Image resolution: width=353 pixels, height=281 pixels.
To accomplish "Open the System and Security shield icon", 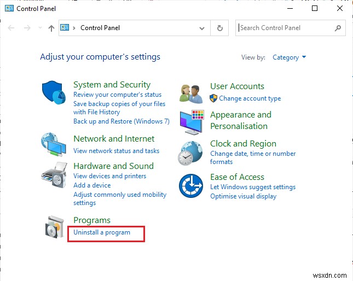I will pyautogui.click(x=54, y=93).
